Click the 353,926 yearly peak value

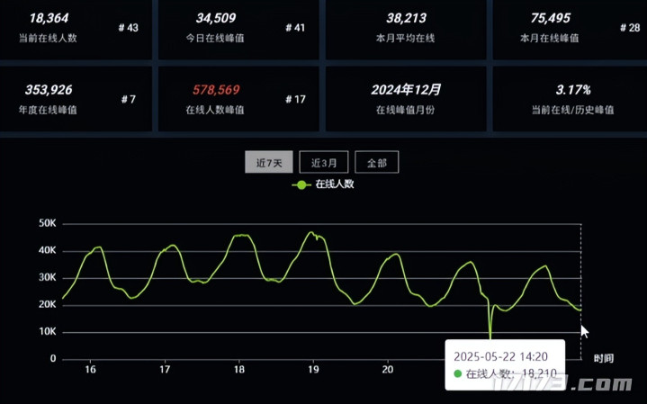point(49,90)
